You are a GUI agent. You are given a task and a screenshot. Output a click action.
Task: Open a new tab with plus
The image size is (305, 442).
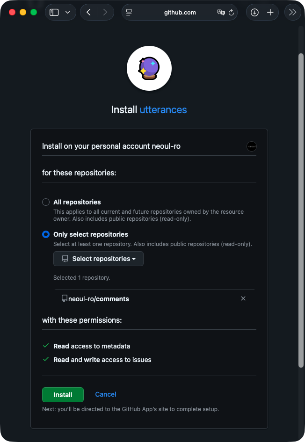(270, 13)
